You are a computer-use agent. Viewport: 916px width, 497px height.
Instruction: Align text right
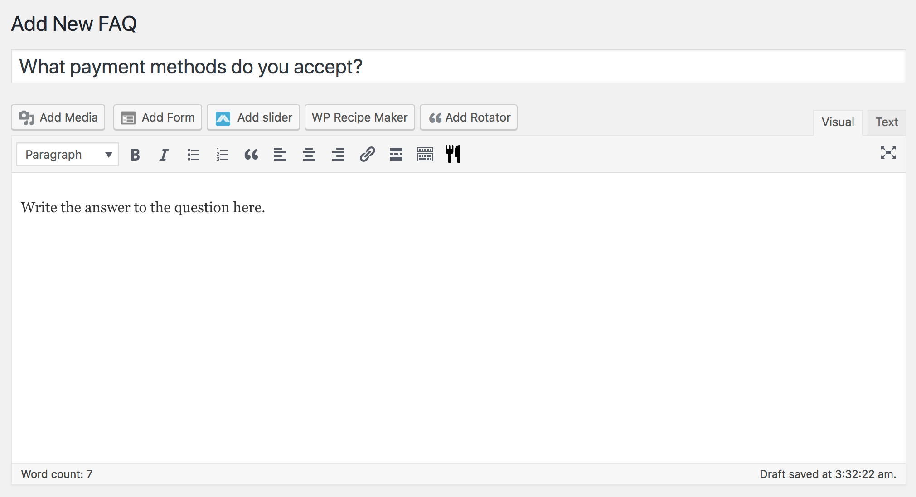(338, 155)
